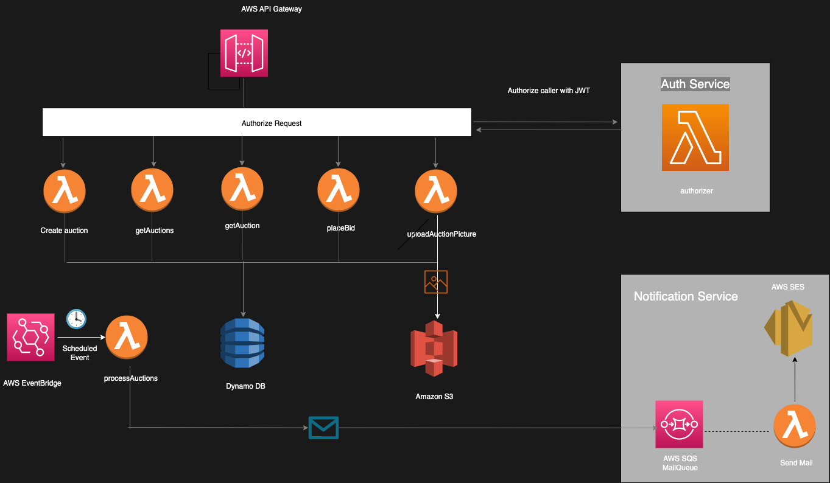This screenshot has height=483, width=830.
Task: Click the authorizer Lambda icon in Auth Service
Action: coord(695,137)
